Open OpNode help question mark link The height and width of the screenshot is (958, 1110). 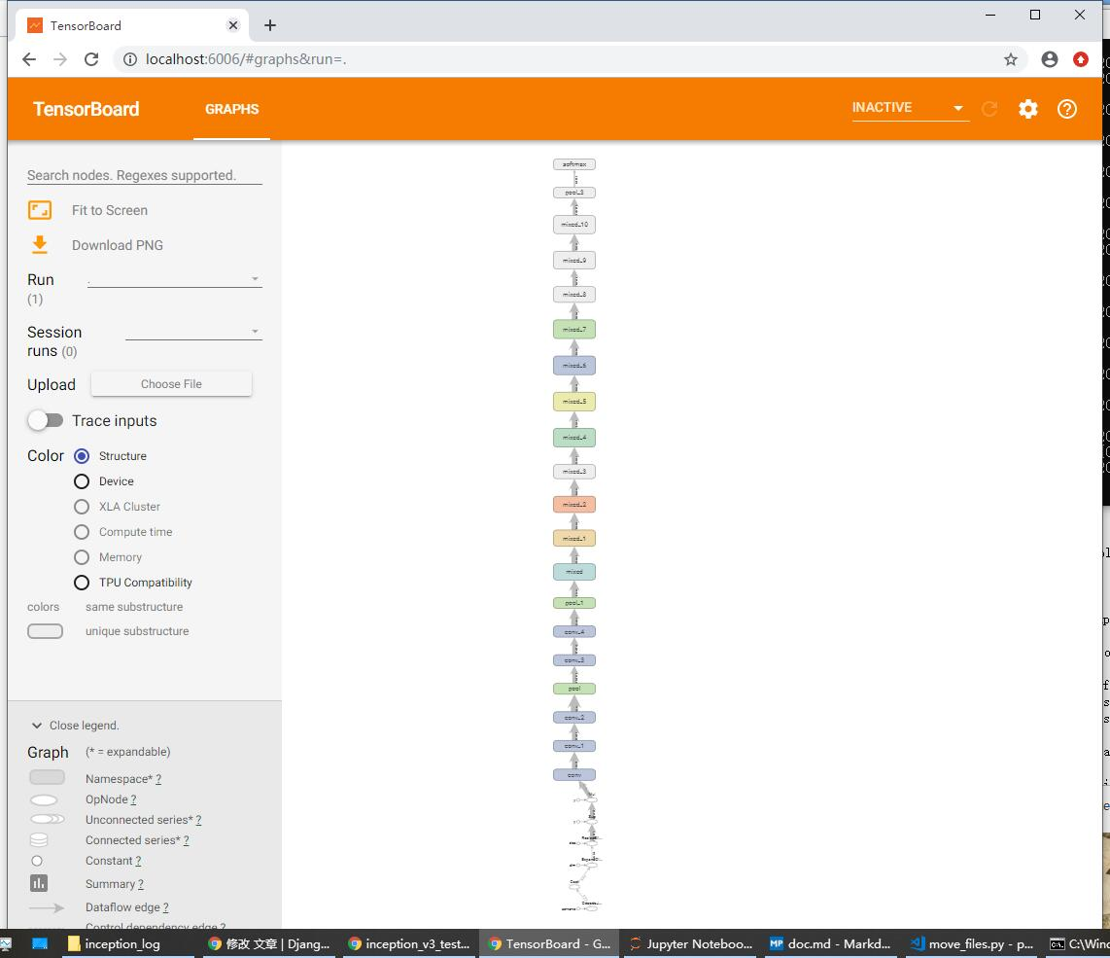[133, 799]
